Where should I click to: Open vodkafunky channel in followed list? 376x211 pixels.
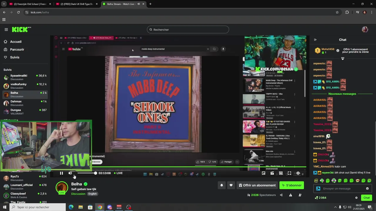[x=25, y=86]
